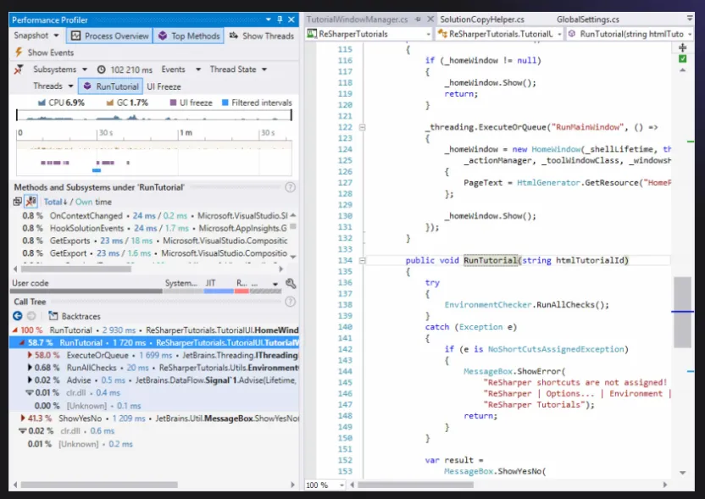Open help for Methods and Subsystems section

(291, 187)
